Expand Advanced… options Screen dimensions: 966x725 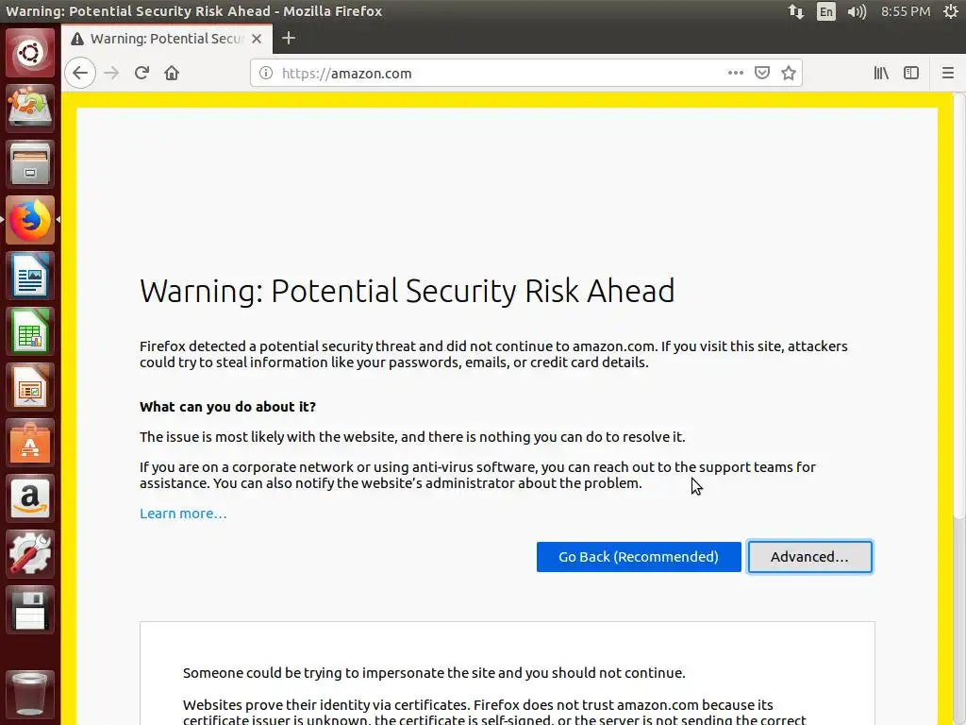(809, 556)
